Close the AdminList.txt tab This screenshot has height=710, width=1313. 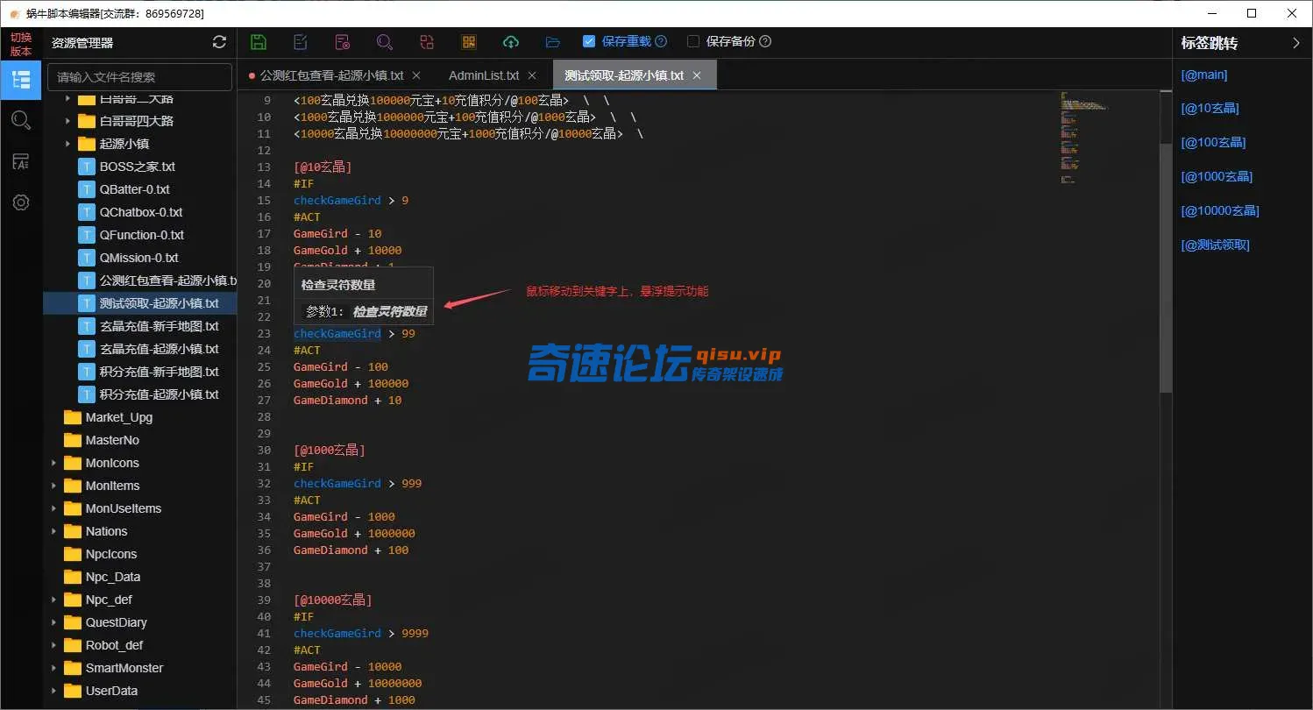click(532, 75)
